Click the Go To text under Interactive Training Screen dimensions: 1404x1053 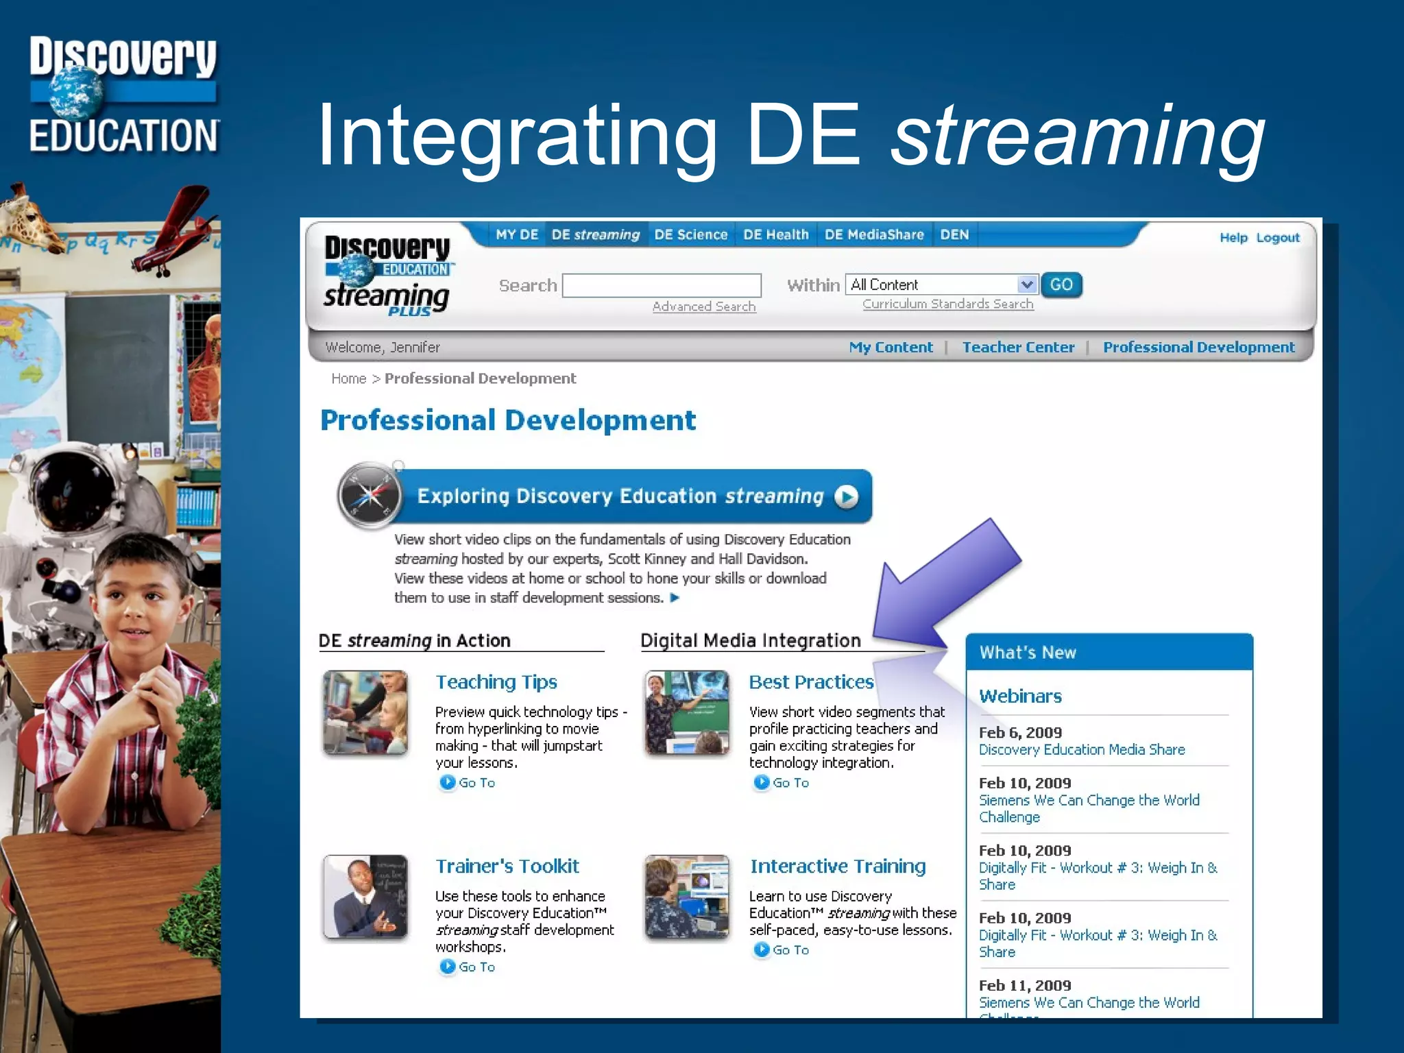(791, 950)
